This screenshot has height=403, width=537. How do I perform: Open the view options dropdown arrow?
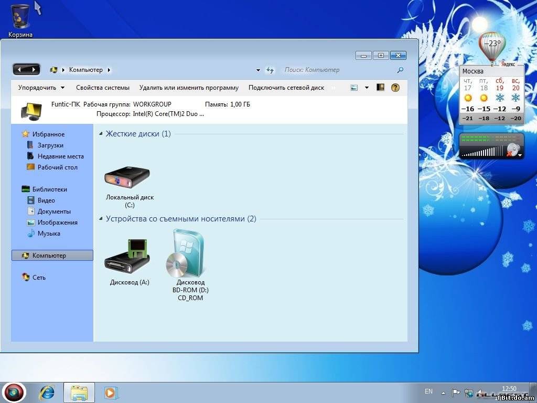(x=367, y=88)
